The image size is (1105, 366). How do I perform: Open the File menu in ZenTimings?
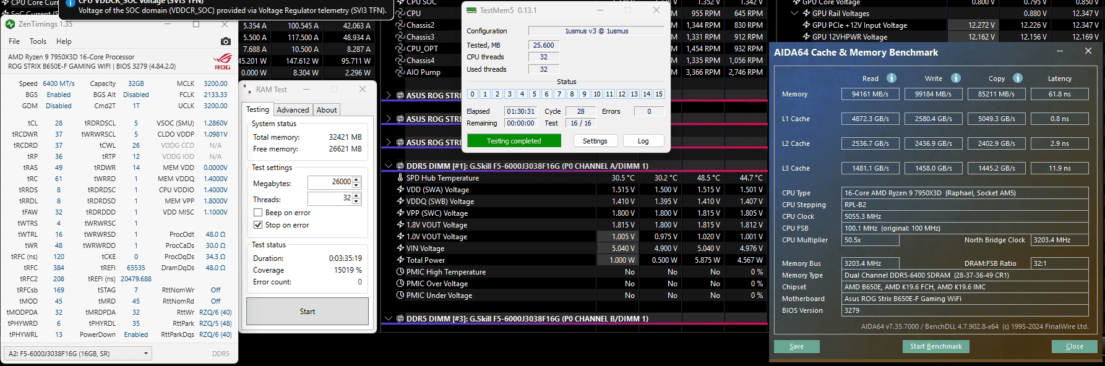click(14, 41)
